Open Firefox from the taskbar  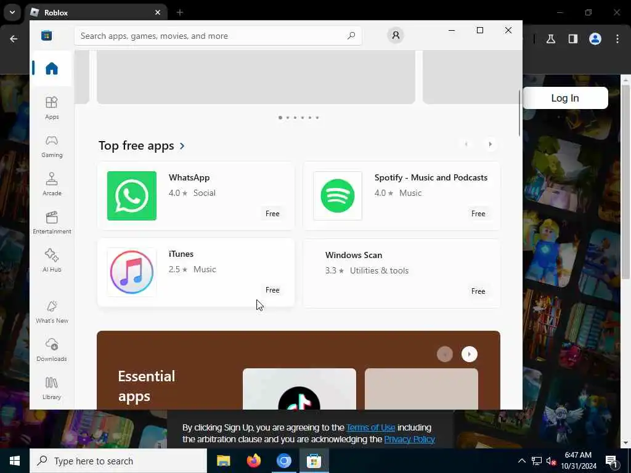[253, 461]
